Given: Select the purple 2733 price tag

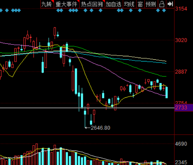Looking at the screenshot, I should [x=184, y=108].
